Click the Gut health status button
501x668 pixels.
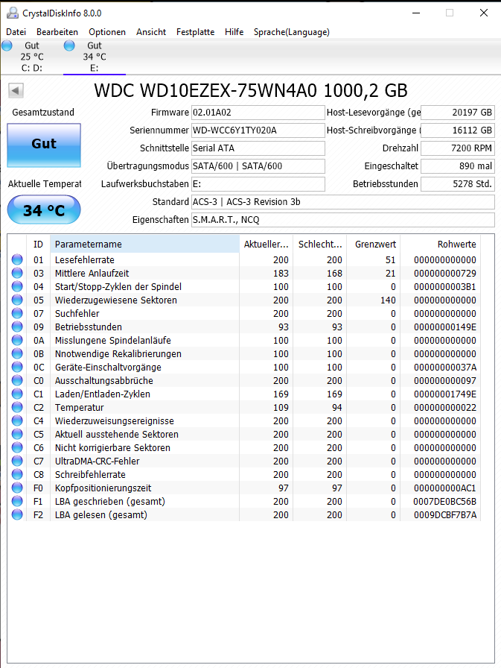pyautogui.click(x=44, y=145)
